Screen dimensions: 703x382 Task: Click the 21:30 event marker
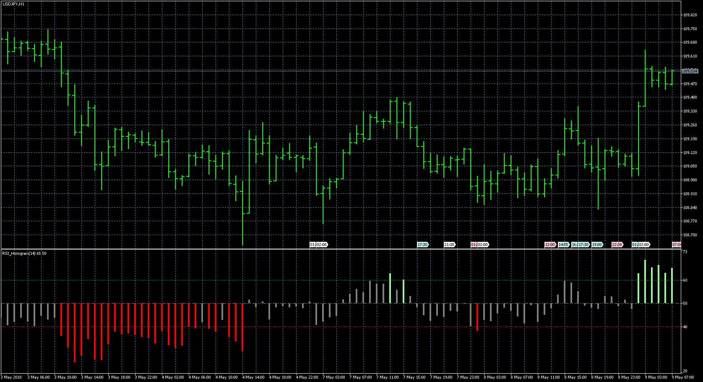pyautogui.click(x=449, y=245)
